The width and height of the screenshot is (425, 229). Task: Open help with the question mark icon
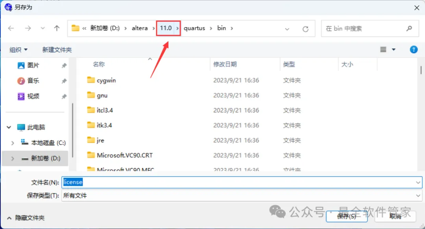click(414, 49)
